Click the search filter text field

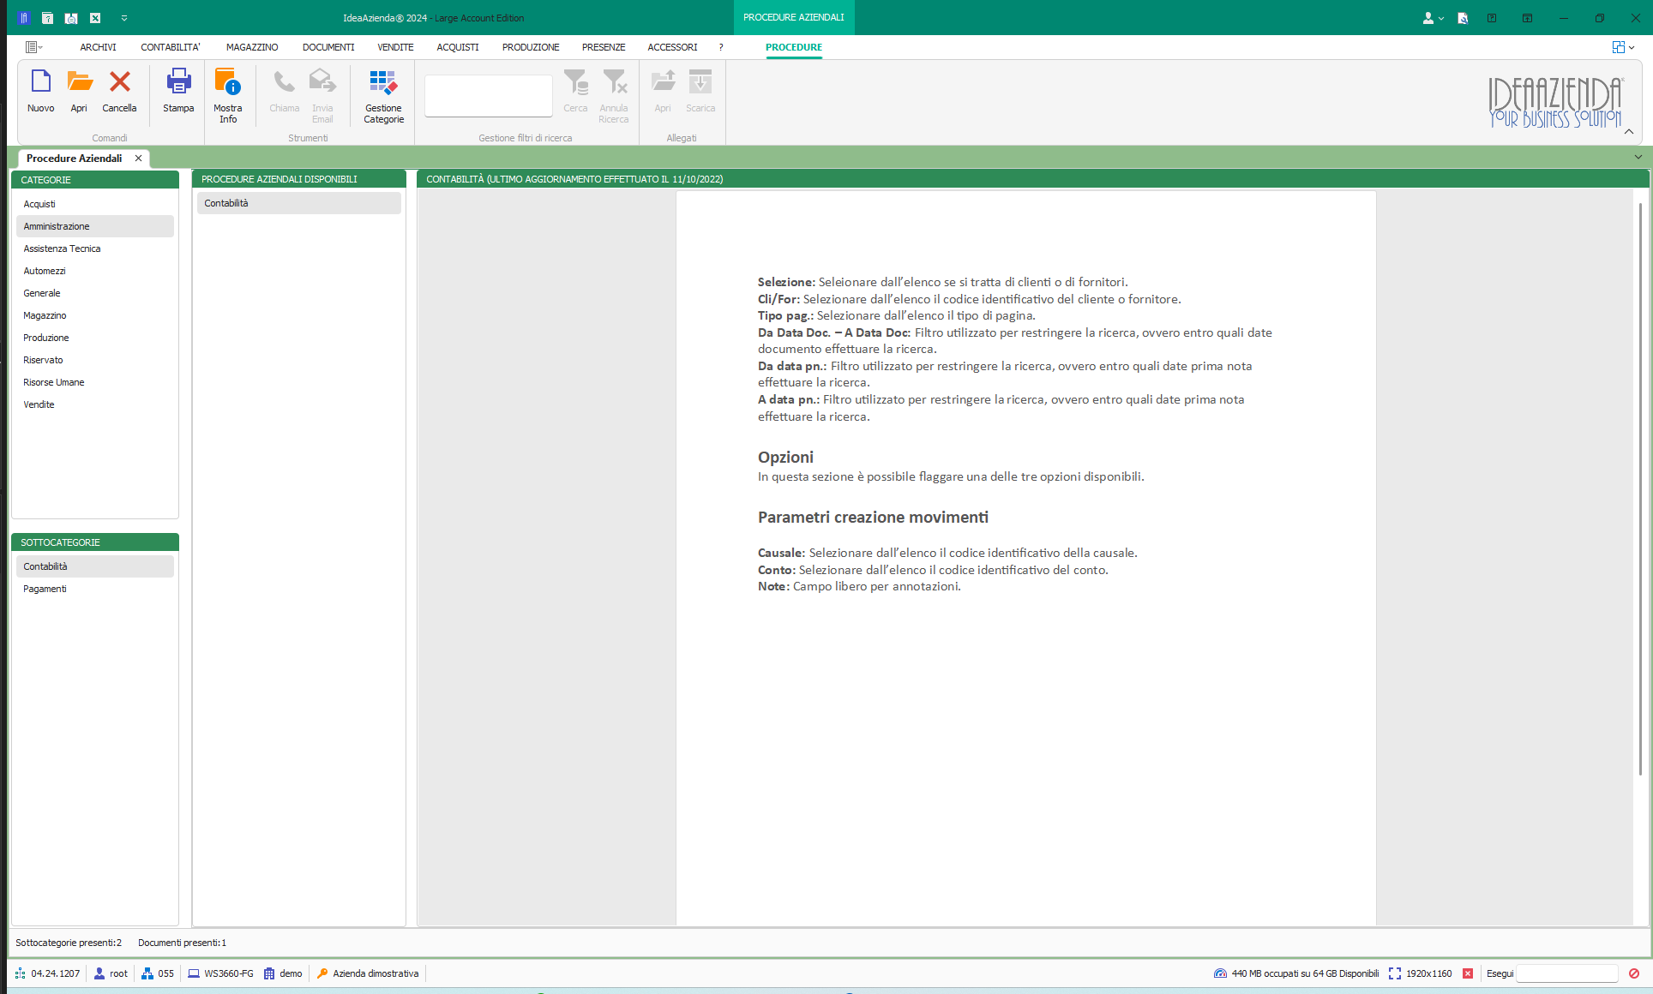(489, 95)
